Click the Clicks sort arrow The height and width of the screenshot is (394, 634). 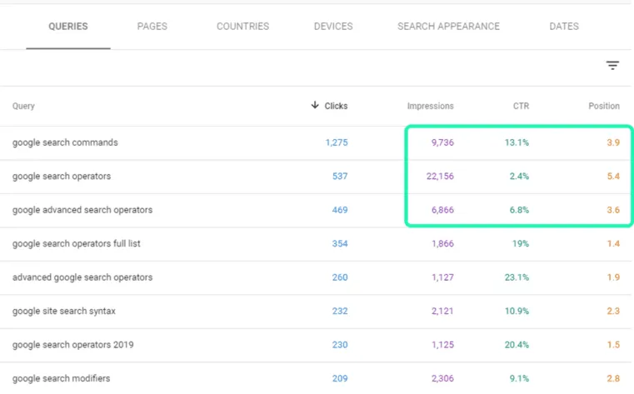click(315, 106)
